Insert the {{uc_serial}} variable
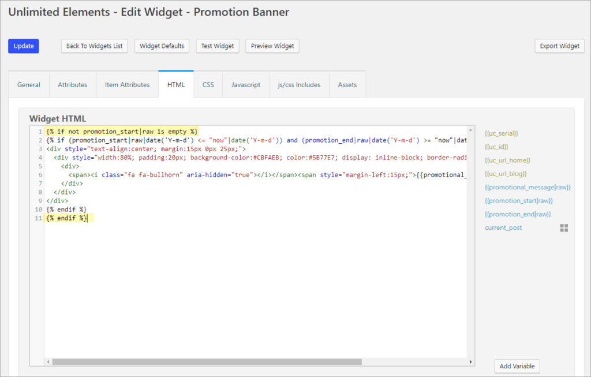The width and height of the screenshot is (591, 377). [x=502, y=133]
